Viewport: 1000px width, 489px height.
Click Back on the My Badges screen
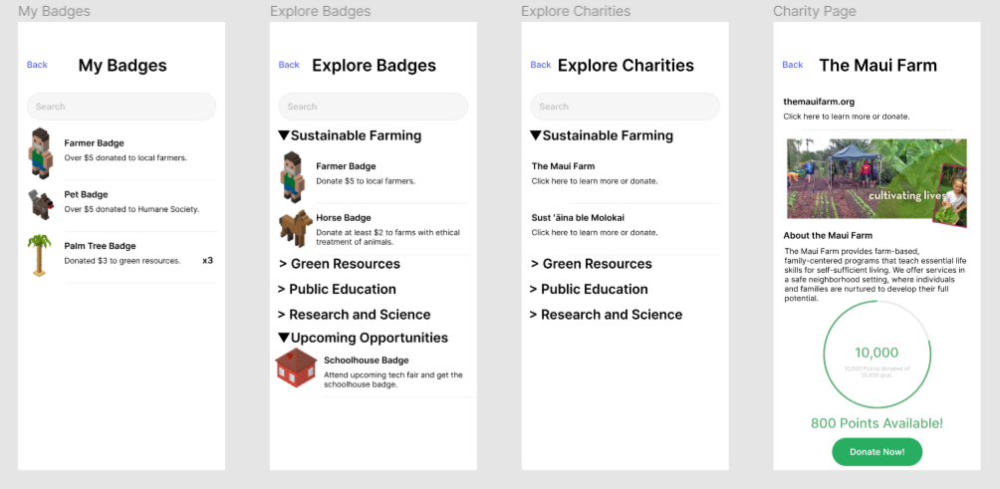click(37, 65)
